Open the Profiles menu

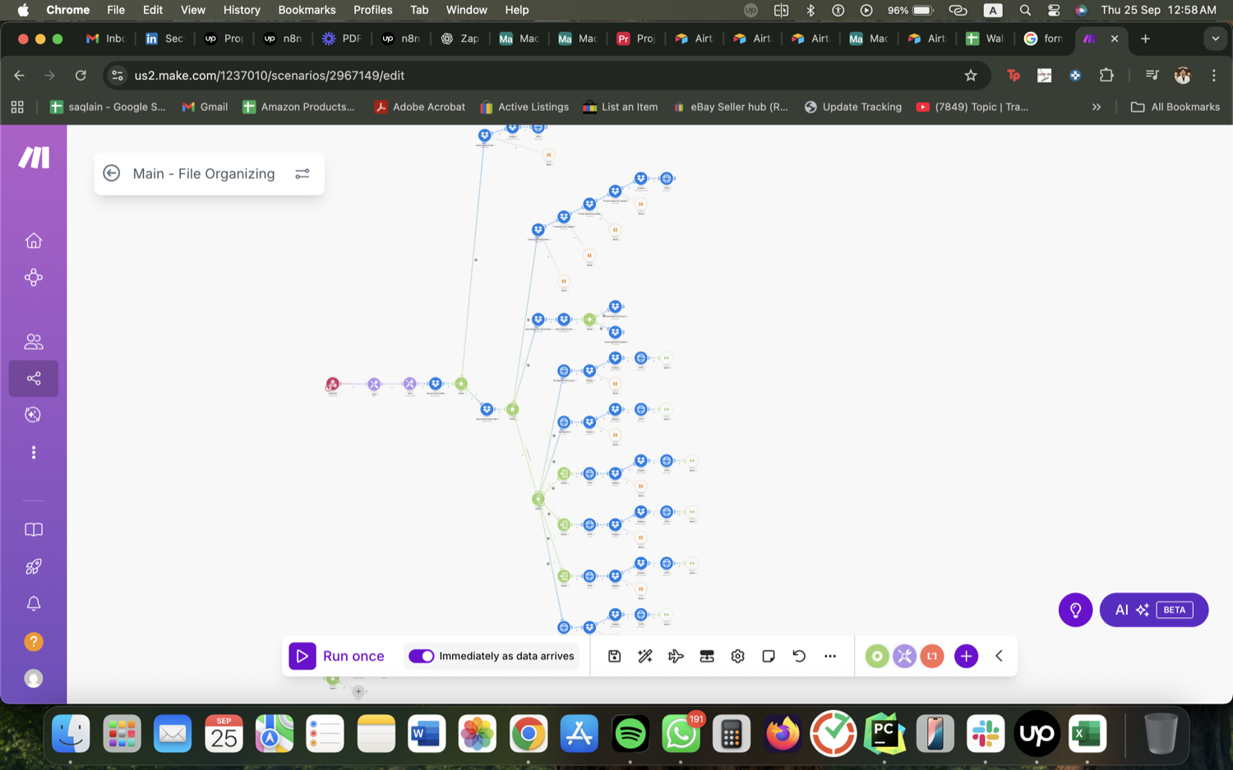tap(372, 10)
